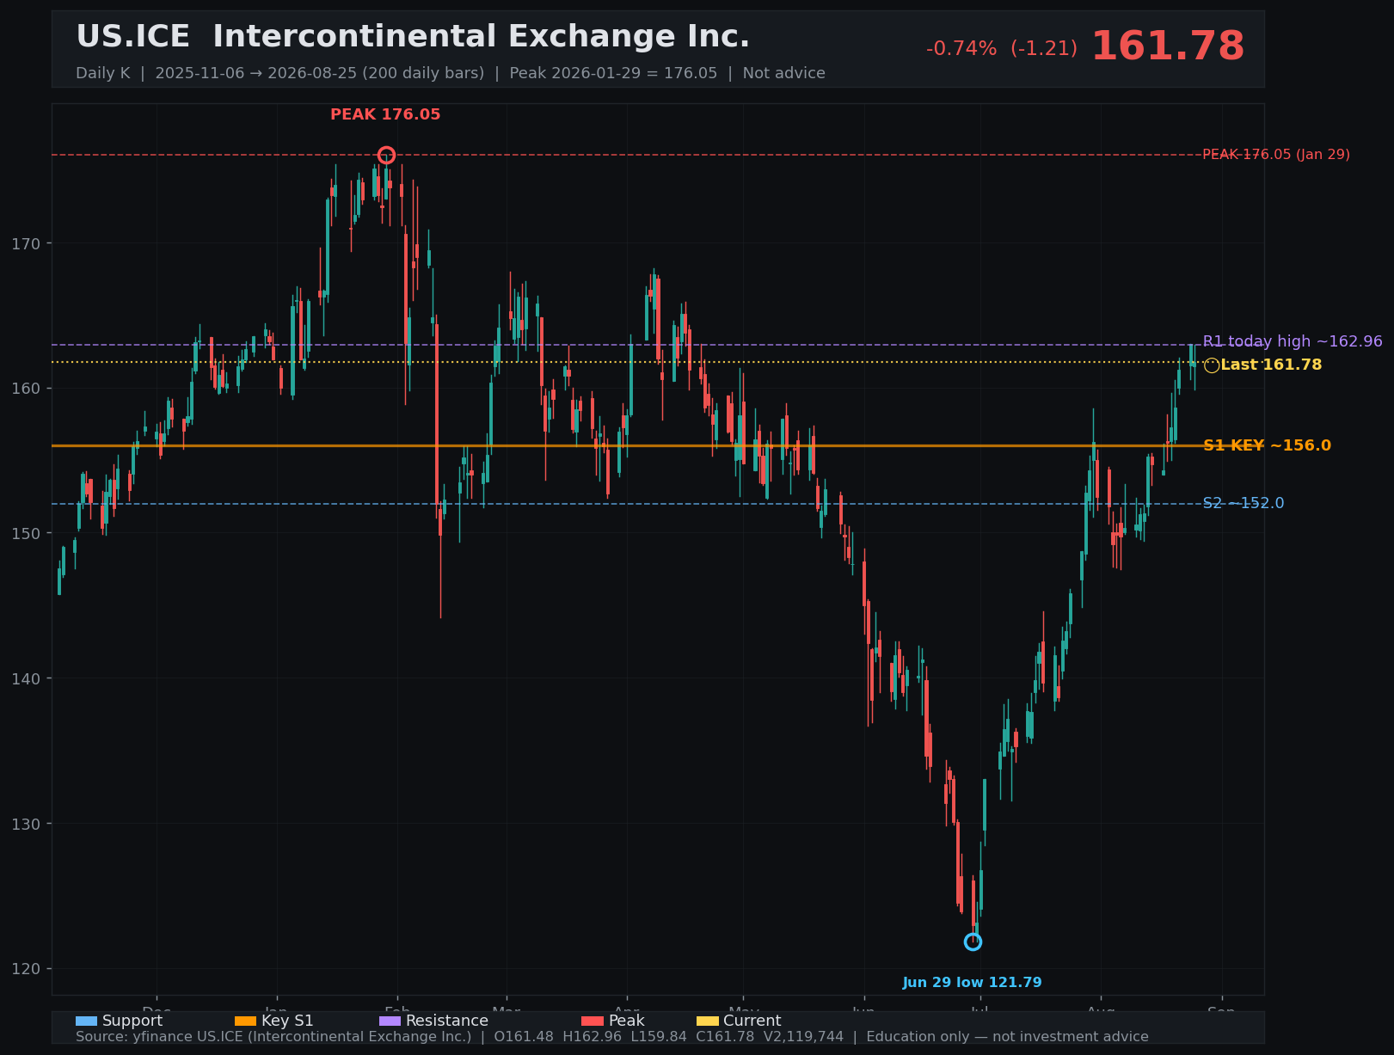The height and width of the screenshot is (1055, 1394).
Task: Click the 160 y-axis label
Action: 27,389
